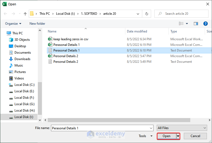
Task: Select Local Disk (E:) drive
Action: click(21, 91)
